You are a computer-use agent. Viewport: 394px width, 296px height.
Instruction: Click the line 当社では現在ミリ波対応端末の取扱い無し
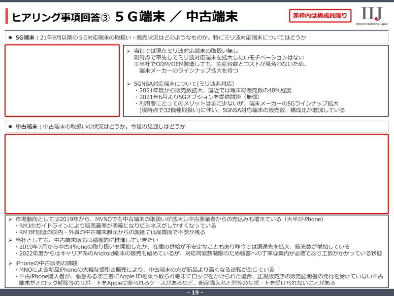[x=186, y=51]
